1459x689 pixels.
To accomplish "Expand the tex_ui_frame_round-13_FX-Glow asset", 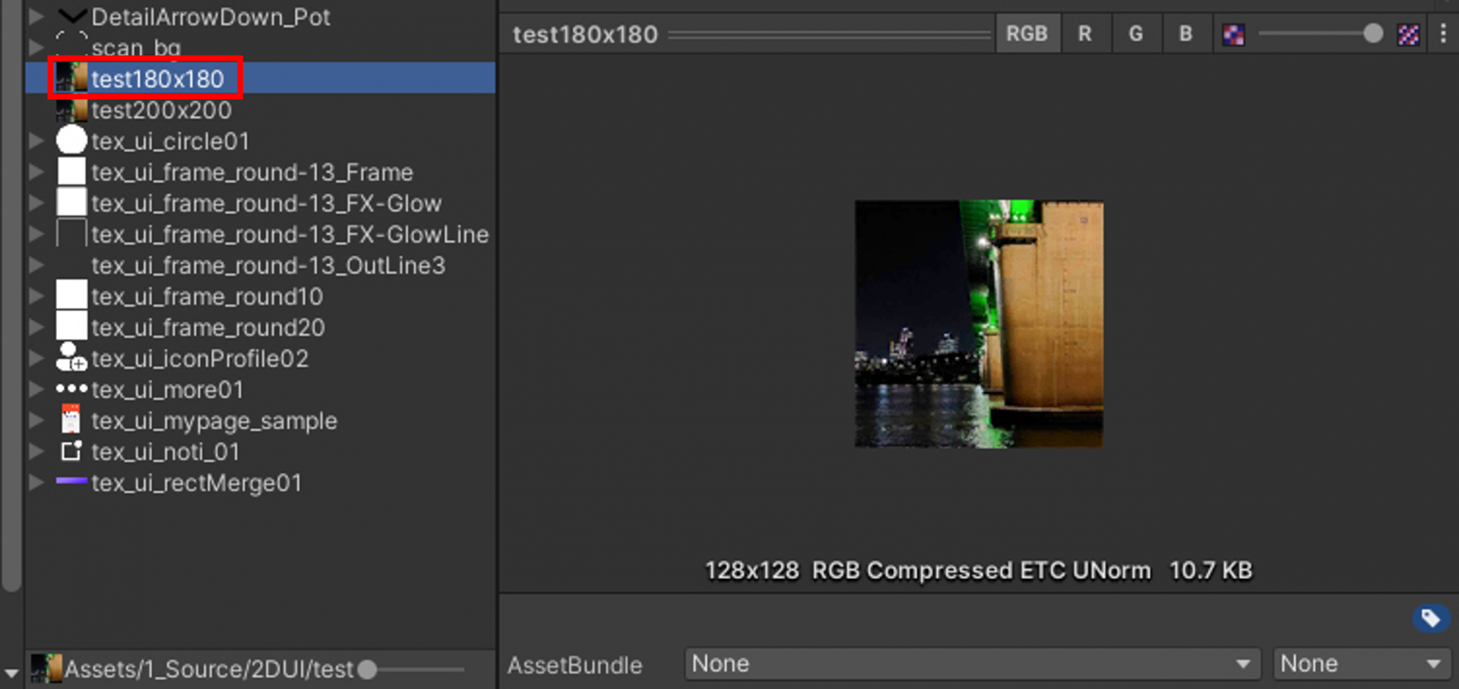I will (36, 203).
